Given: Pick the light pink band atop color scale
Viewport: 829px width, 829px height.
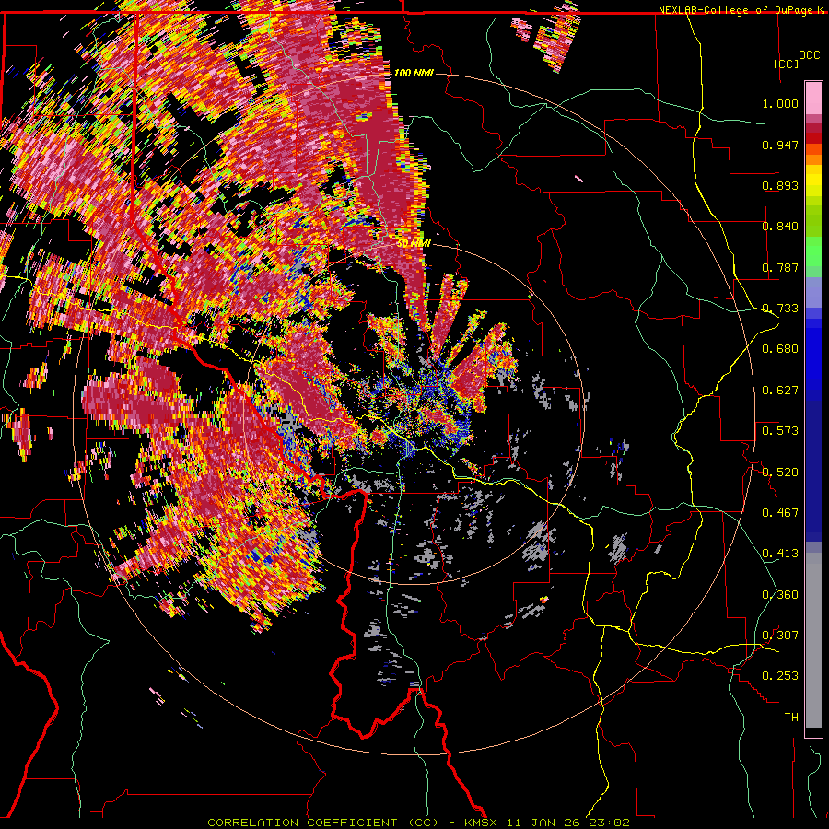Looking at the screenshot, I should click(x=813, y=99).
